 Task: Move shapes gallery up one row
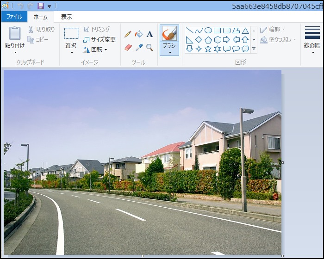click(254, 31)
